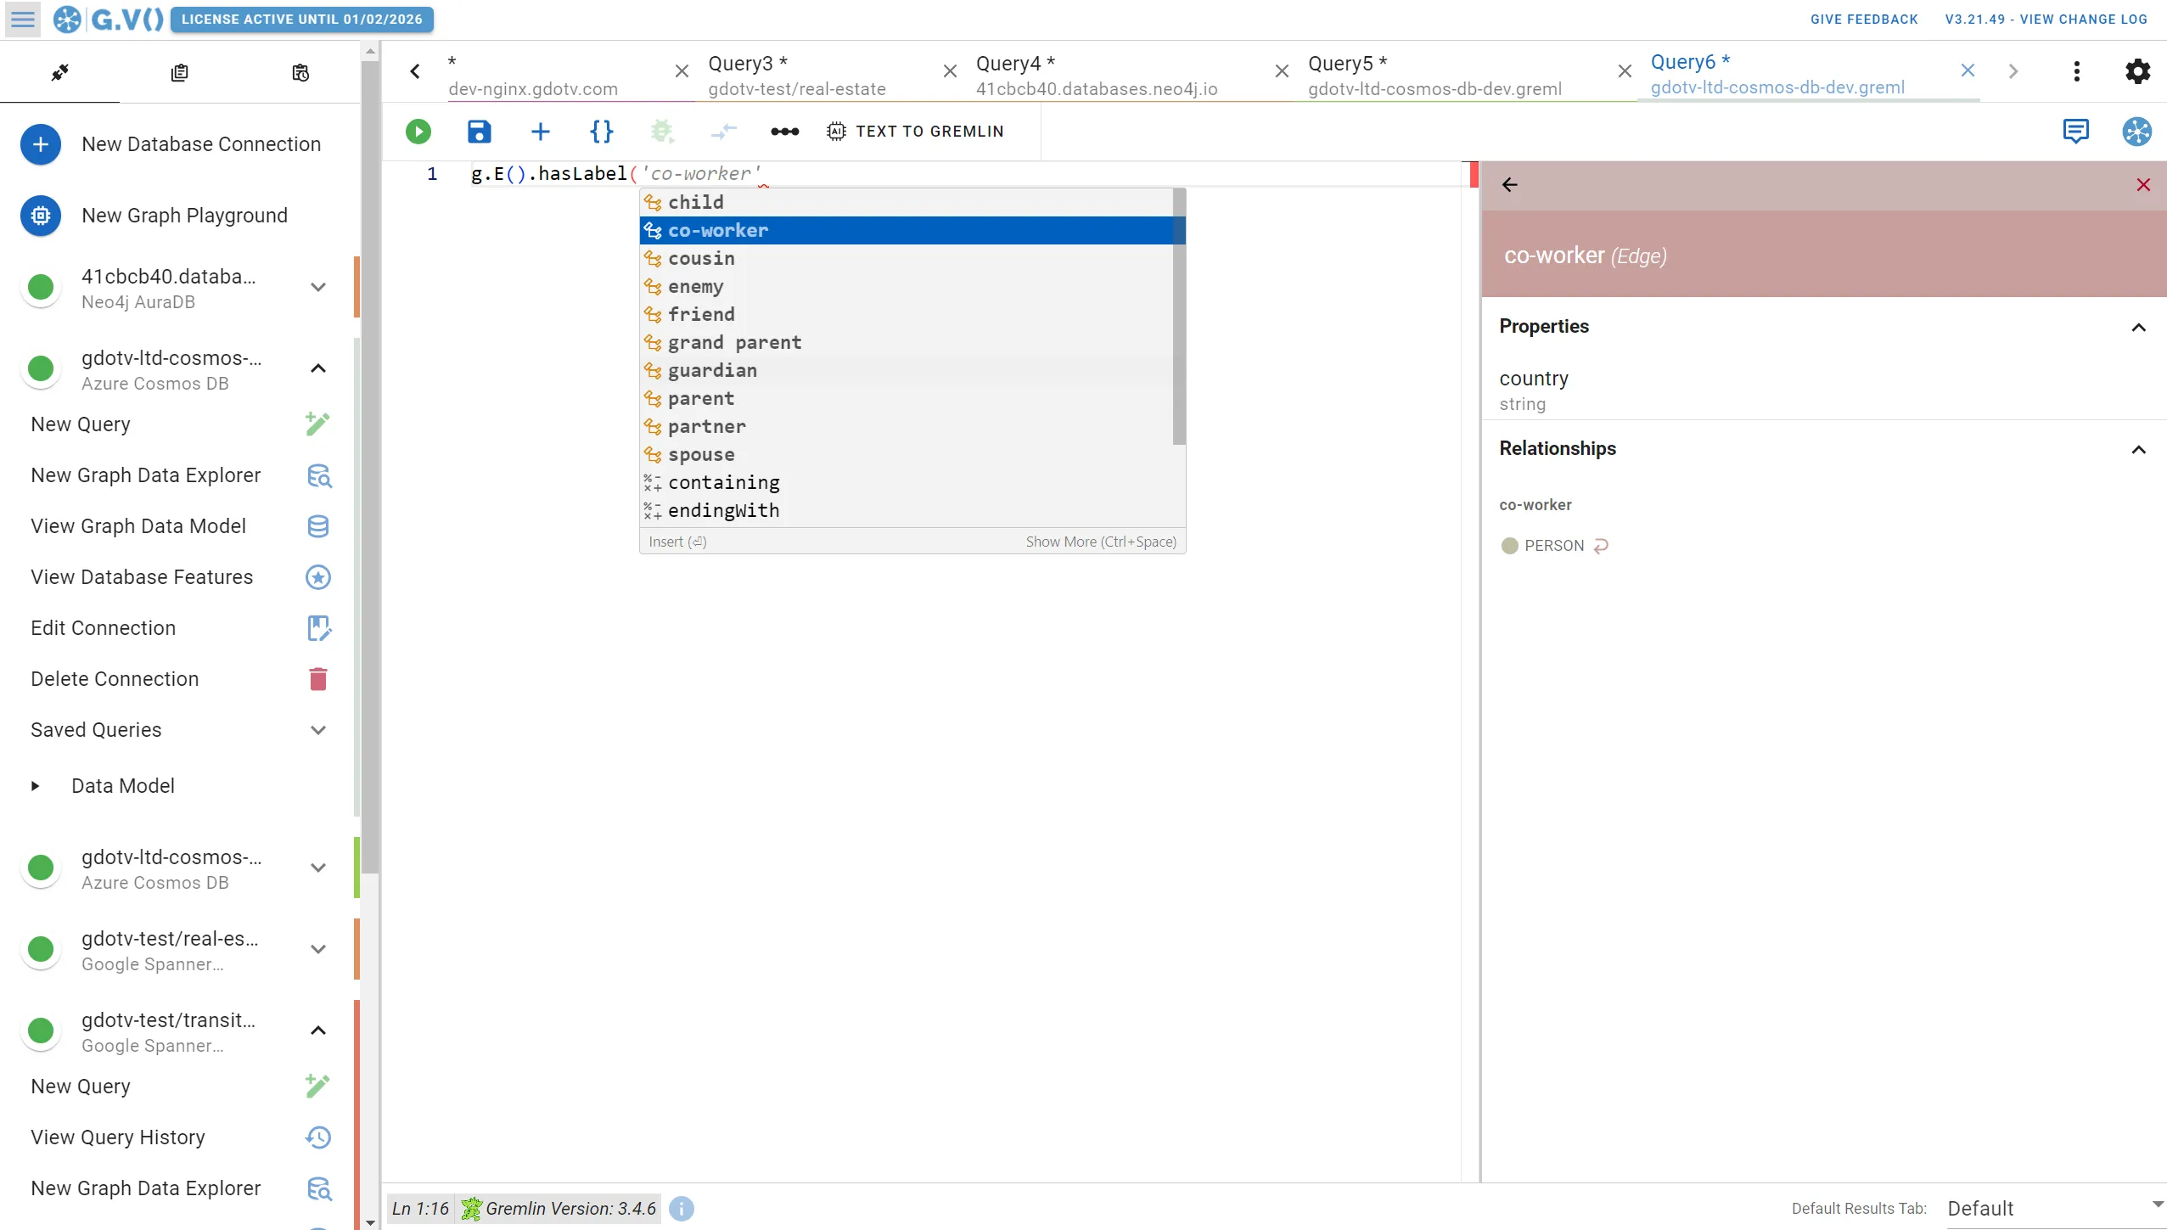
Task: Expand the Data Model tree node
Action: pyautogui.click(x=35, y=786)
